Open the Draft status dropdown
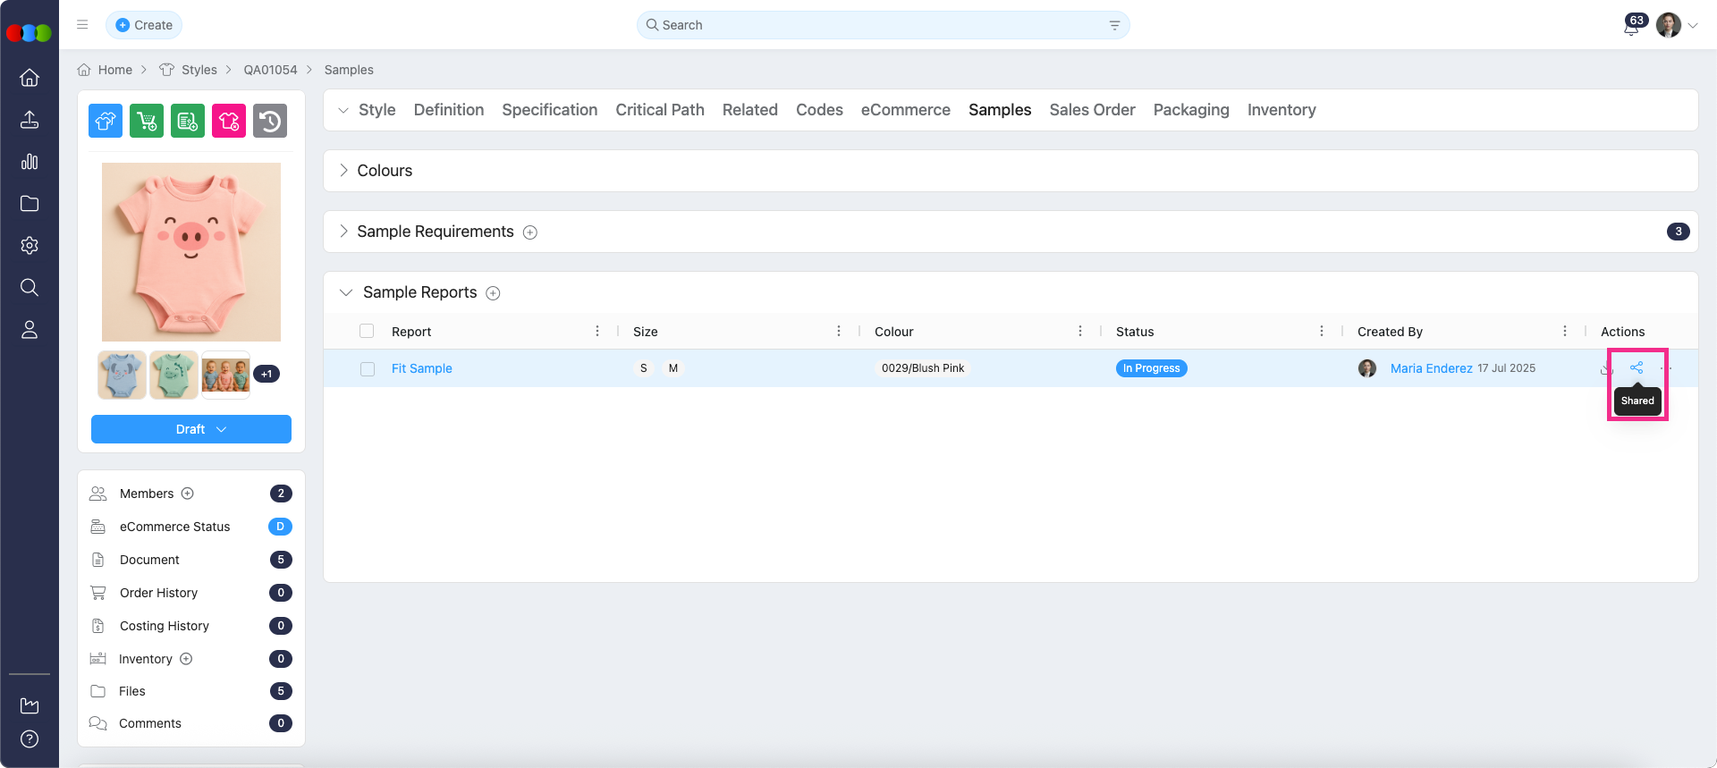Image resolution: width=1717 pixels, height=768 pixels. pos(191,429)
